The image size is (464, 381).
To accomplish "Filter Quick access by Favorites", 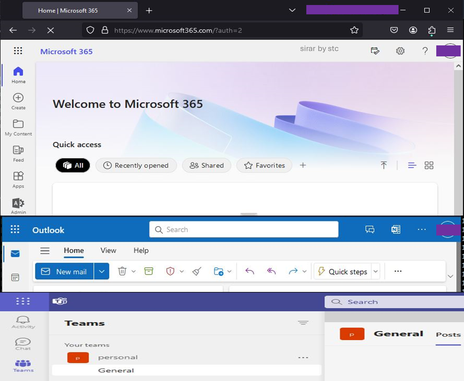I will pyautogui.click(x=264, y=165).
